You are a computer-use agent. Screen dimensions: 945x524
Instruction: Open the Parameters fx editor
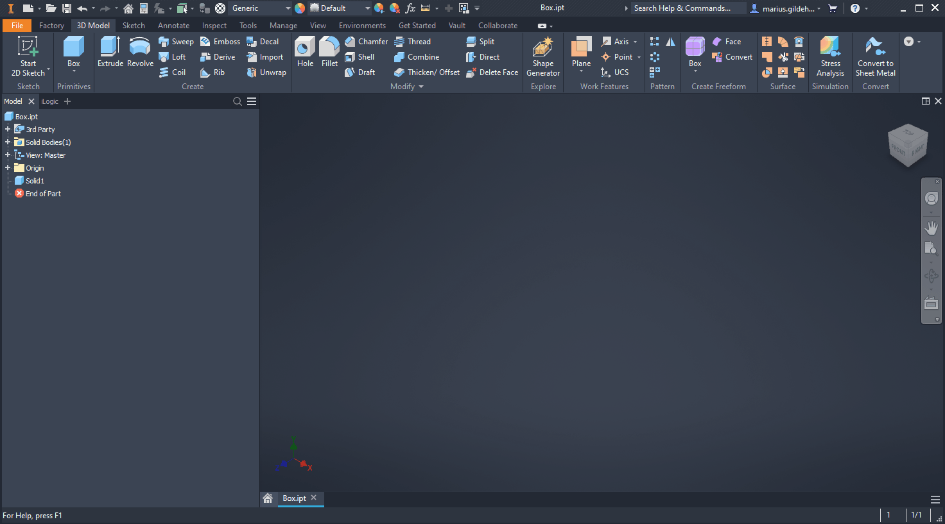410,8
